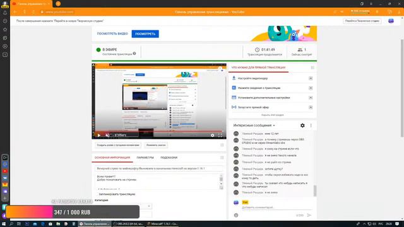The width and height of the screenshot is (404, 227).
Task: Go back with browser back arrow
Action: pos(15,12)
